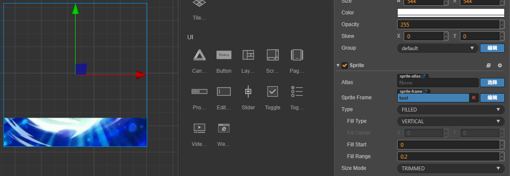Pick the EditBox node icon
The image size is (510, 176).
(224, 91)
